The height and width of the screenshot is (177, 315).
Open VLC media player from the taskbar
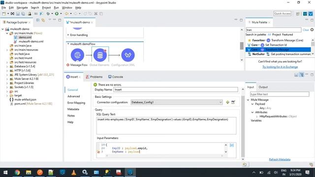pos(74,173)
